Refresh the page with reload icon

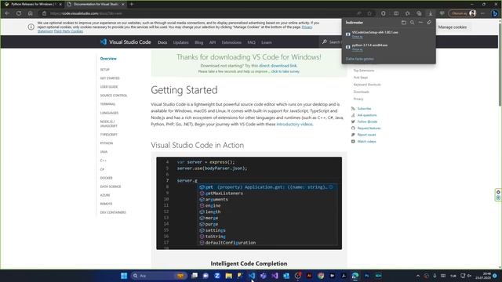[x=19, y=13]
